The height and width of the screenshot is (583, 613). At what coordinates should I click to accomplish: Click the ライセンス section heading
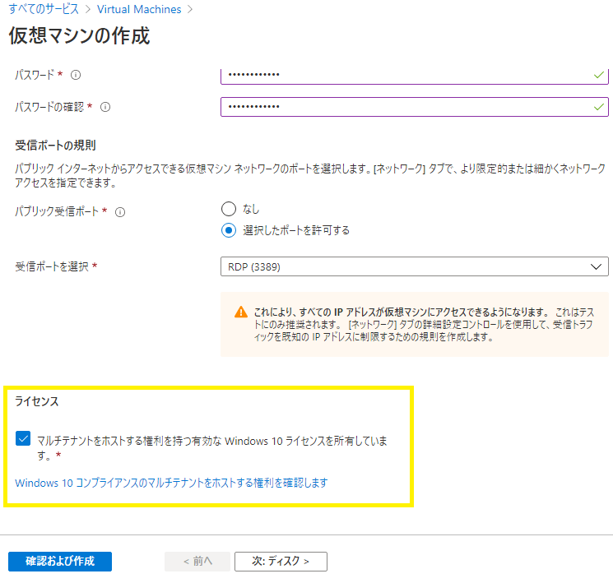coord(37,401)
